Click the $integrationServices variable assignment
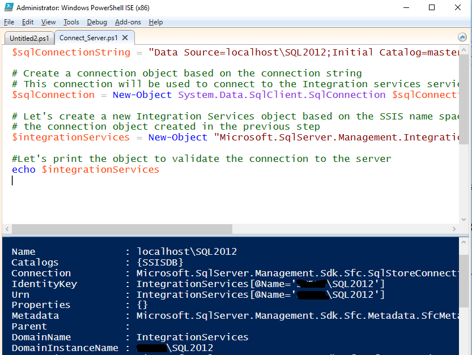The height and width of the screenshot is (355, 472). click(71, 138)
